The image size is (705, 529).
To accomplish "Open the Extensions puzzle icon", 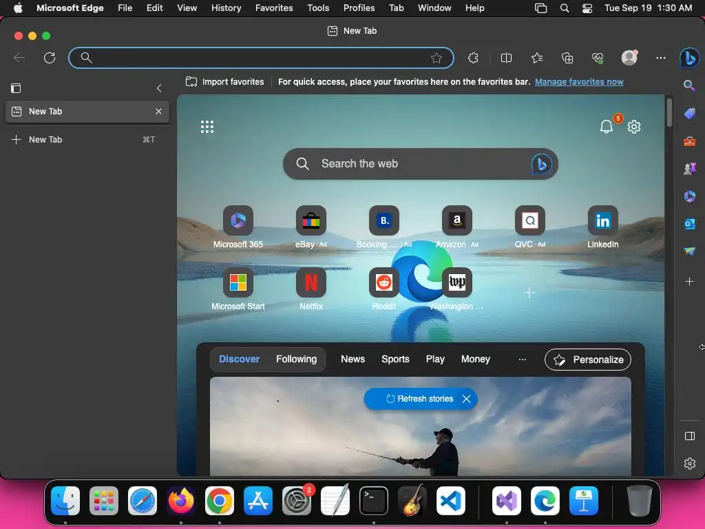I will point(473,58).
